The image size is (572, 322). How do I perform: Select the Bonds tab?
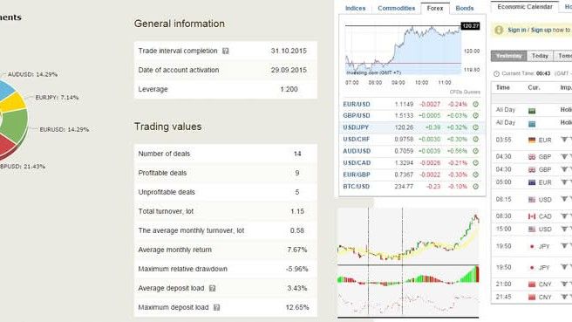(465, 8)
